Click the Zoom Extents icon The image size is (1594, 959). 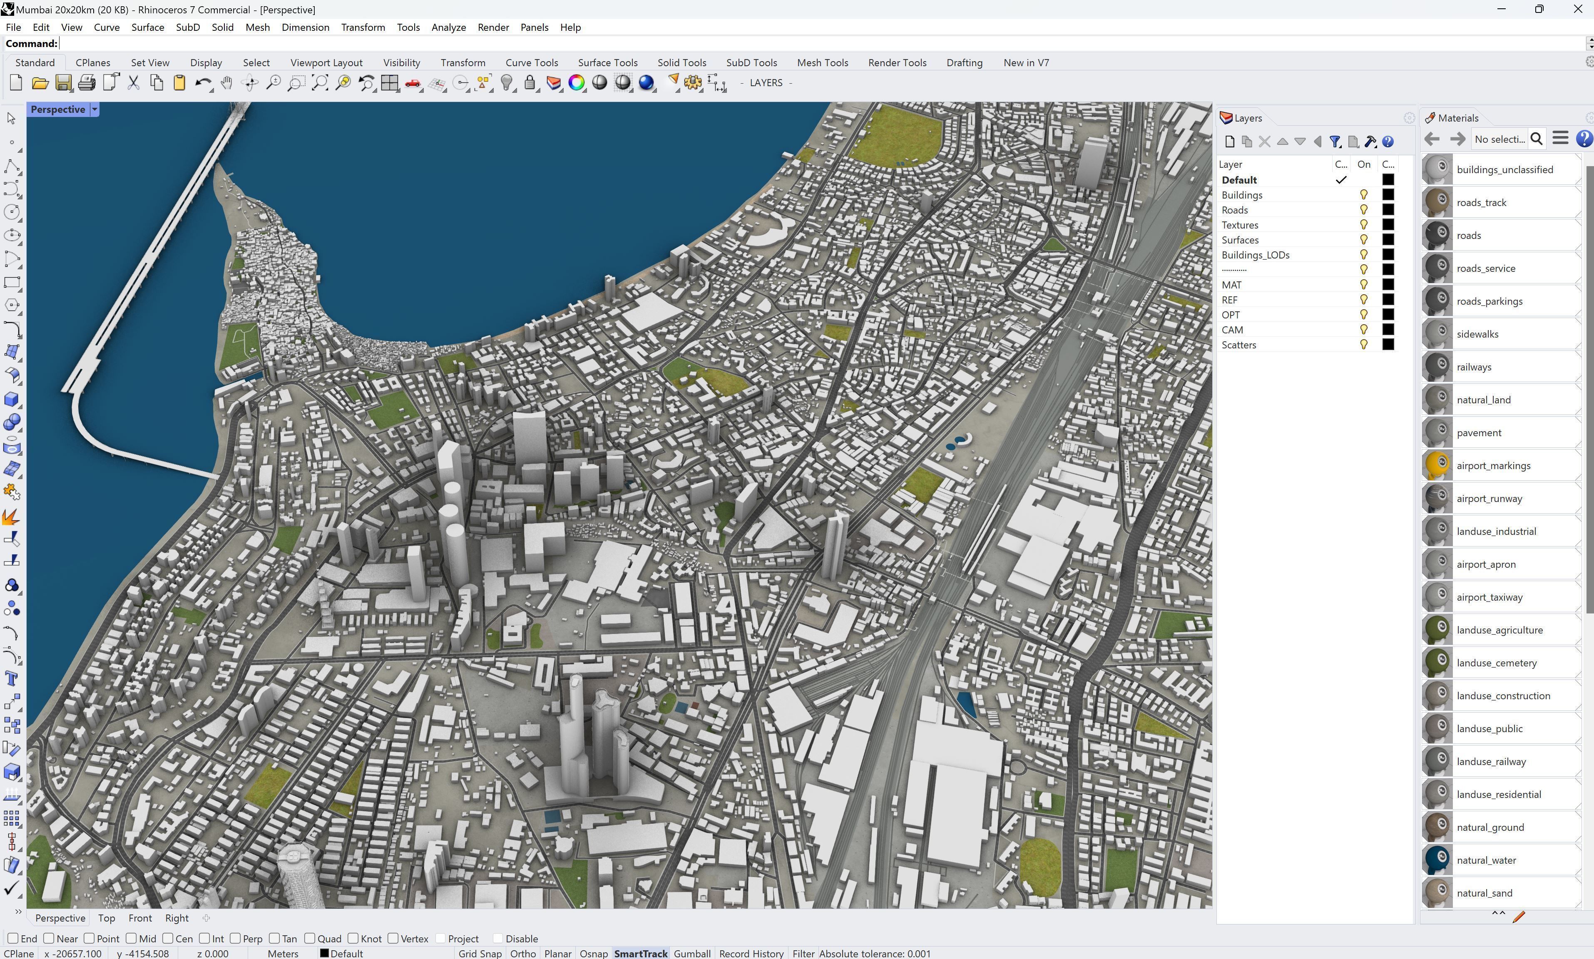click(x=320, y=83)
